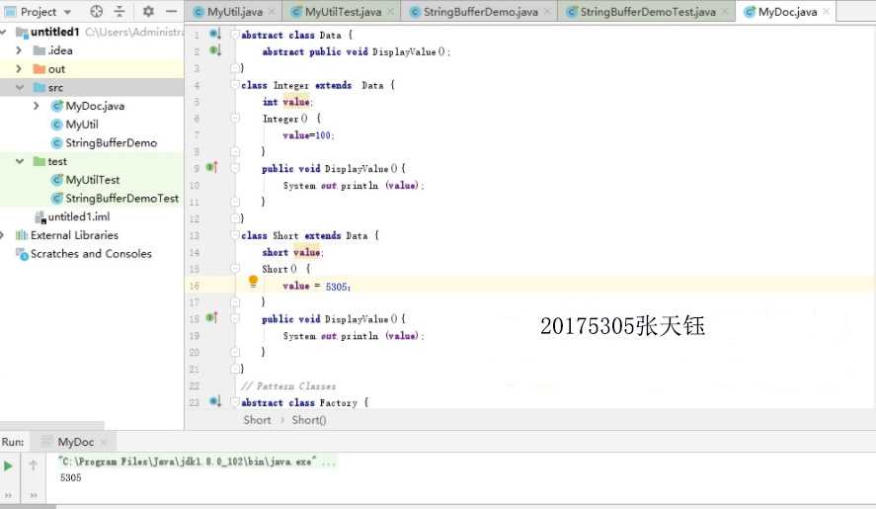Screen dimensions: 876x509
Task: Click the collapse all icon in Project toolbar
Action: [x=119, y=11]
